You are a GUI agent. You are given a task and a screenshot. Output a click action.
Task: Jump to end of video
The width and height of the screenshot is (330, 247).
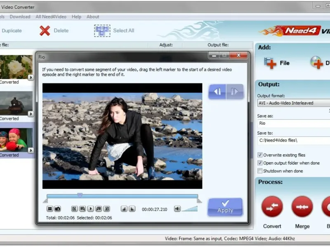(107, 209)
